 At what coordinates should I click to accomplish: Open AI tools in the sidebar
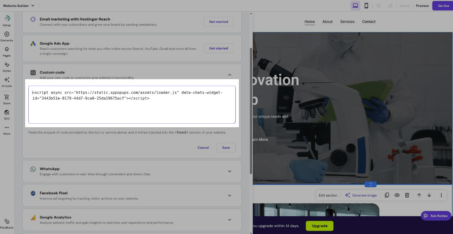(x=7, y=82)
